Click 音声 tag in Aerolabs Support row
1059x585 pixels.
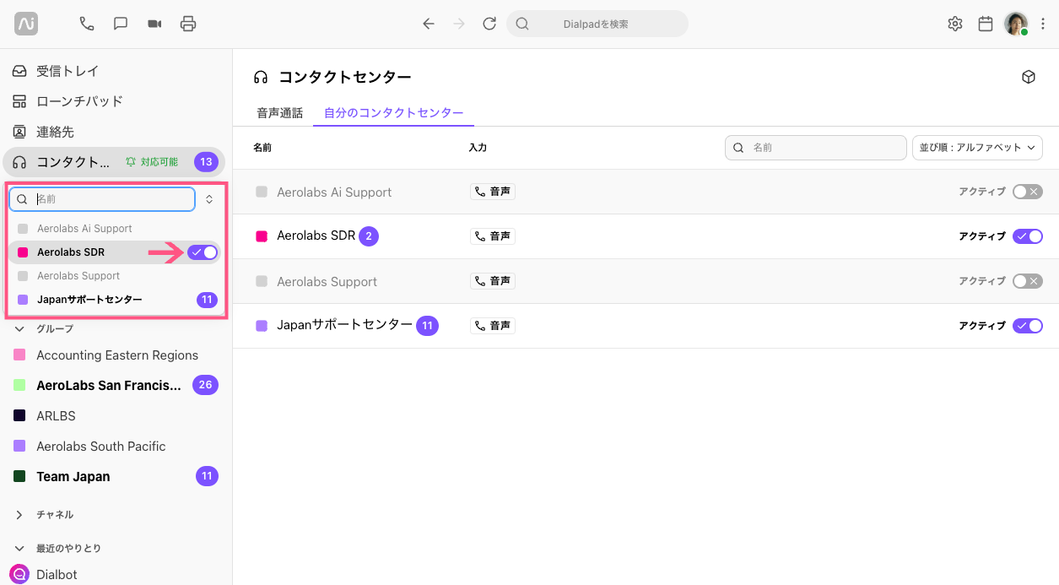(x=493, y=281)
